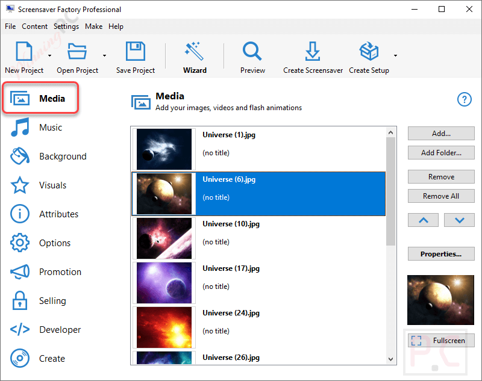Open the Options gear section

(x=40, y=243)
